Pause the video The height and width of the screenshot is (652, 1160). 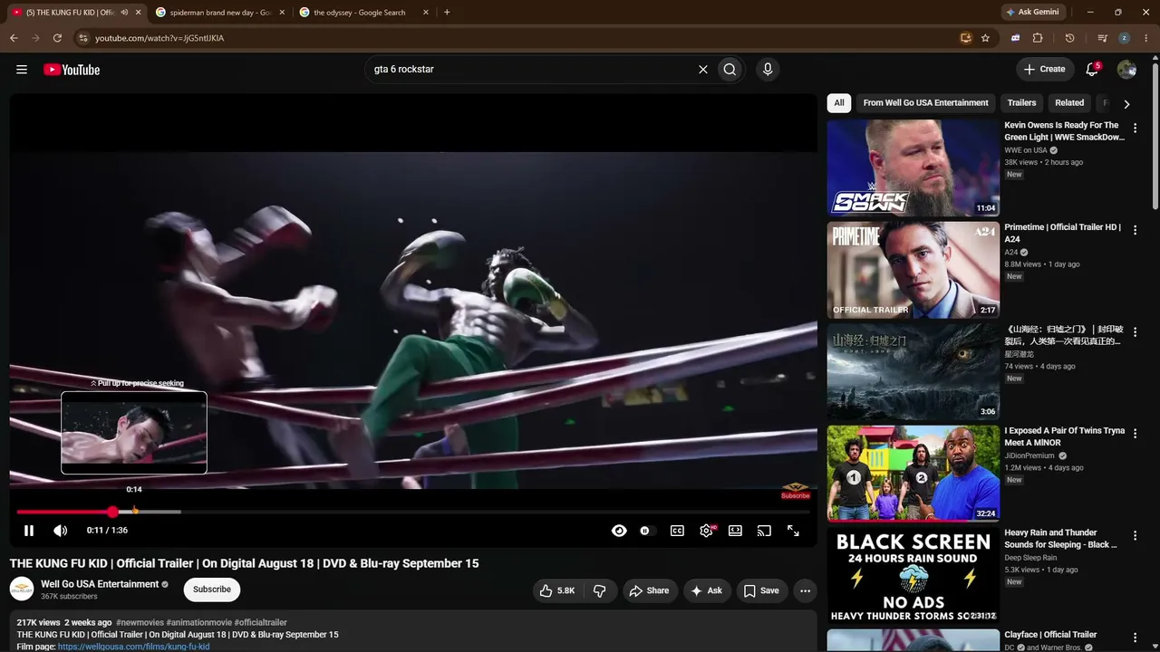point(29,531)
